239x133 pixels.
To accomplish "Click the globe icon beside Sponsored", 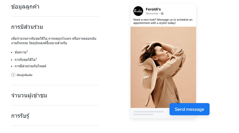I will tap(162, 13).
